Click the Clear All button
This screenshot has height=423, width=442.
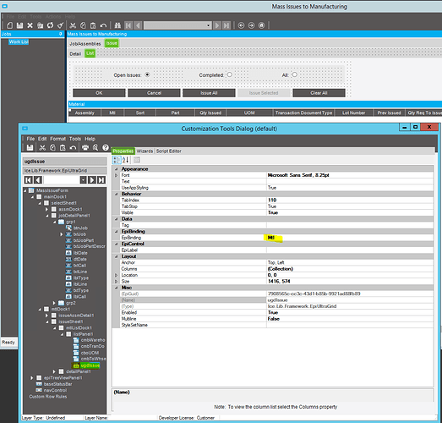(319, 93)
